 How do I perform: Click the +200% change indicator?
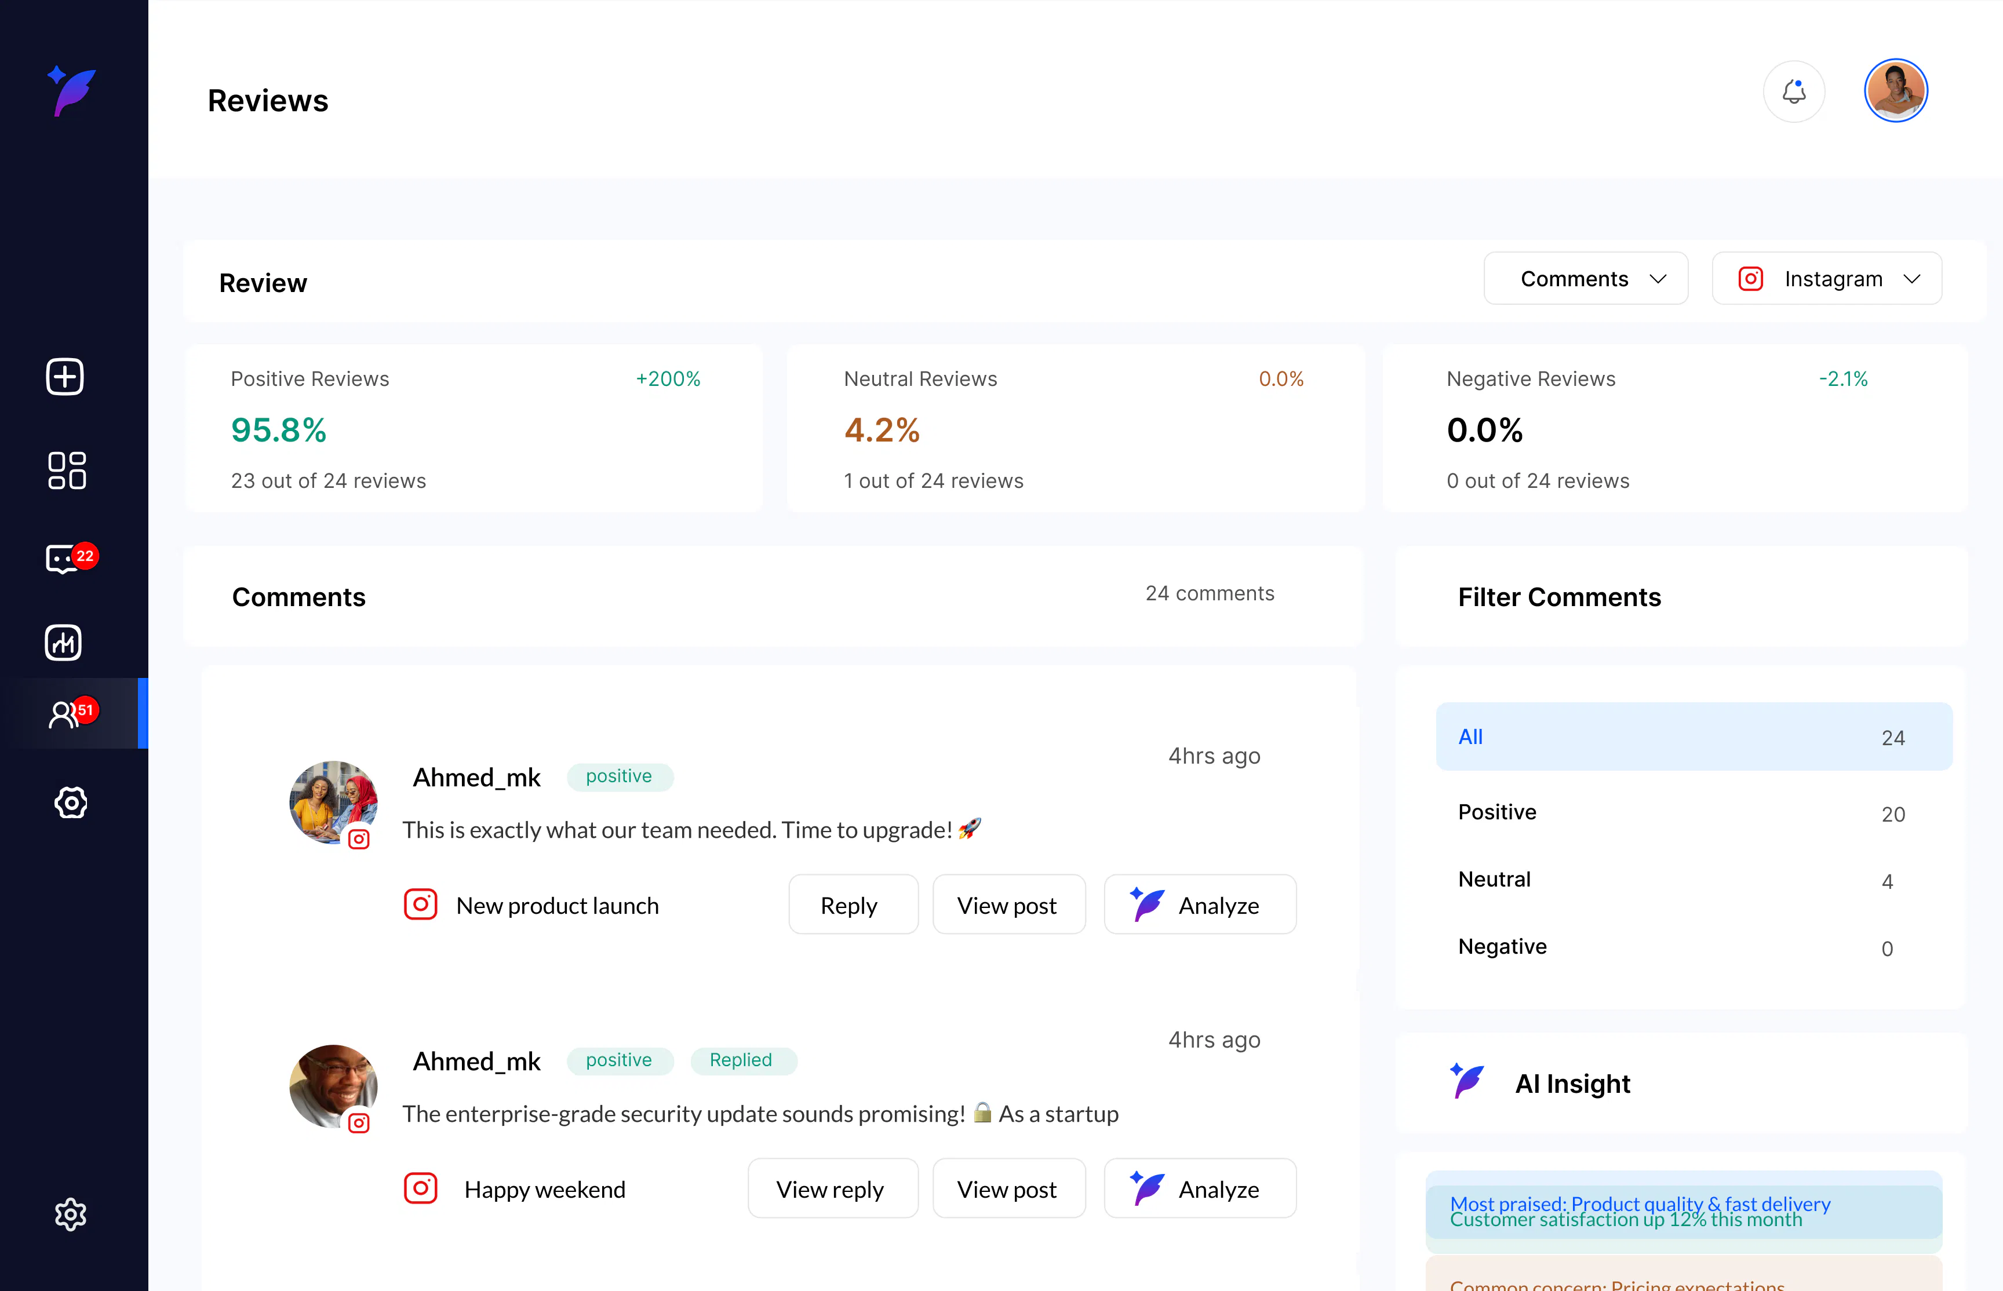click(668, 379)
